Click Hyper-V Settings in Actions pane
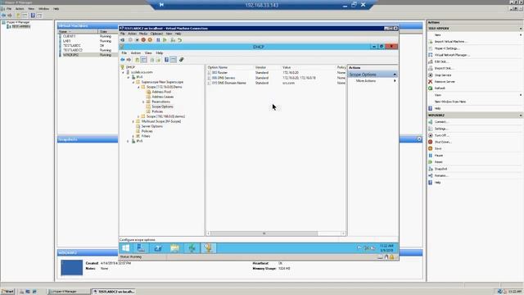Image resolution: width=524 pixels, height=295 pixels. pyautogui.click(x=447, y=48)
